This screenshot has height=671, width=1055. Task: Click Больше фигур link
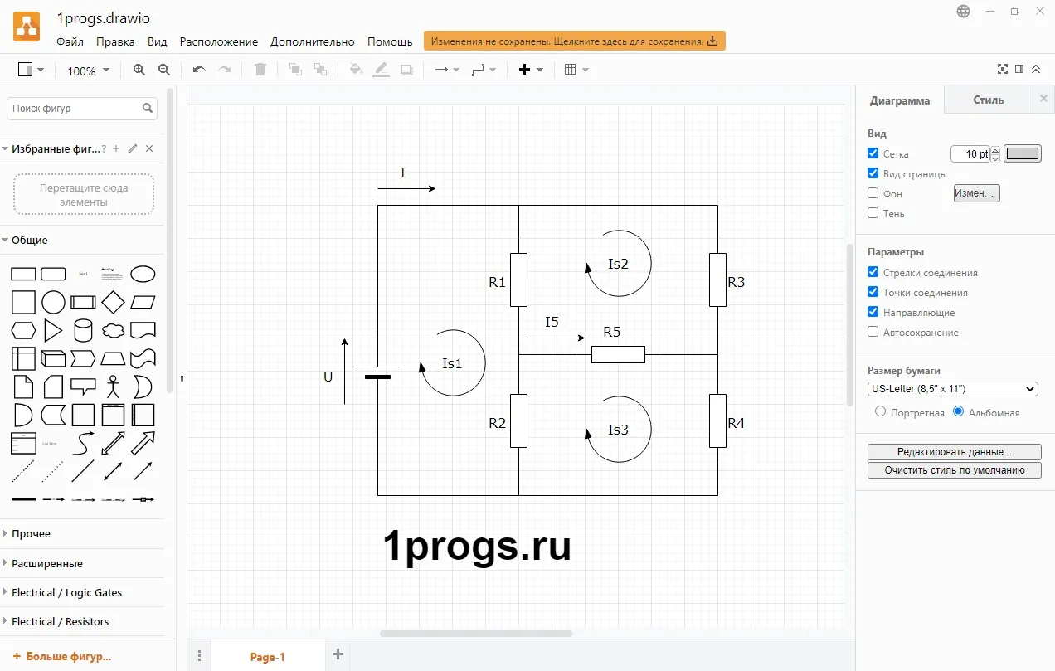tap(62, 656)
